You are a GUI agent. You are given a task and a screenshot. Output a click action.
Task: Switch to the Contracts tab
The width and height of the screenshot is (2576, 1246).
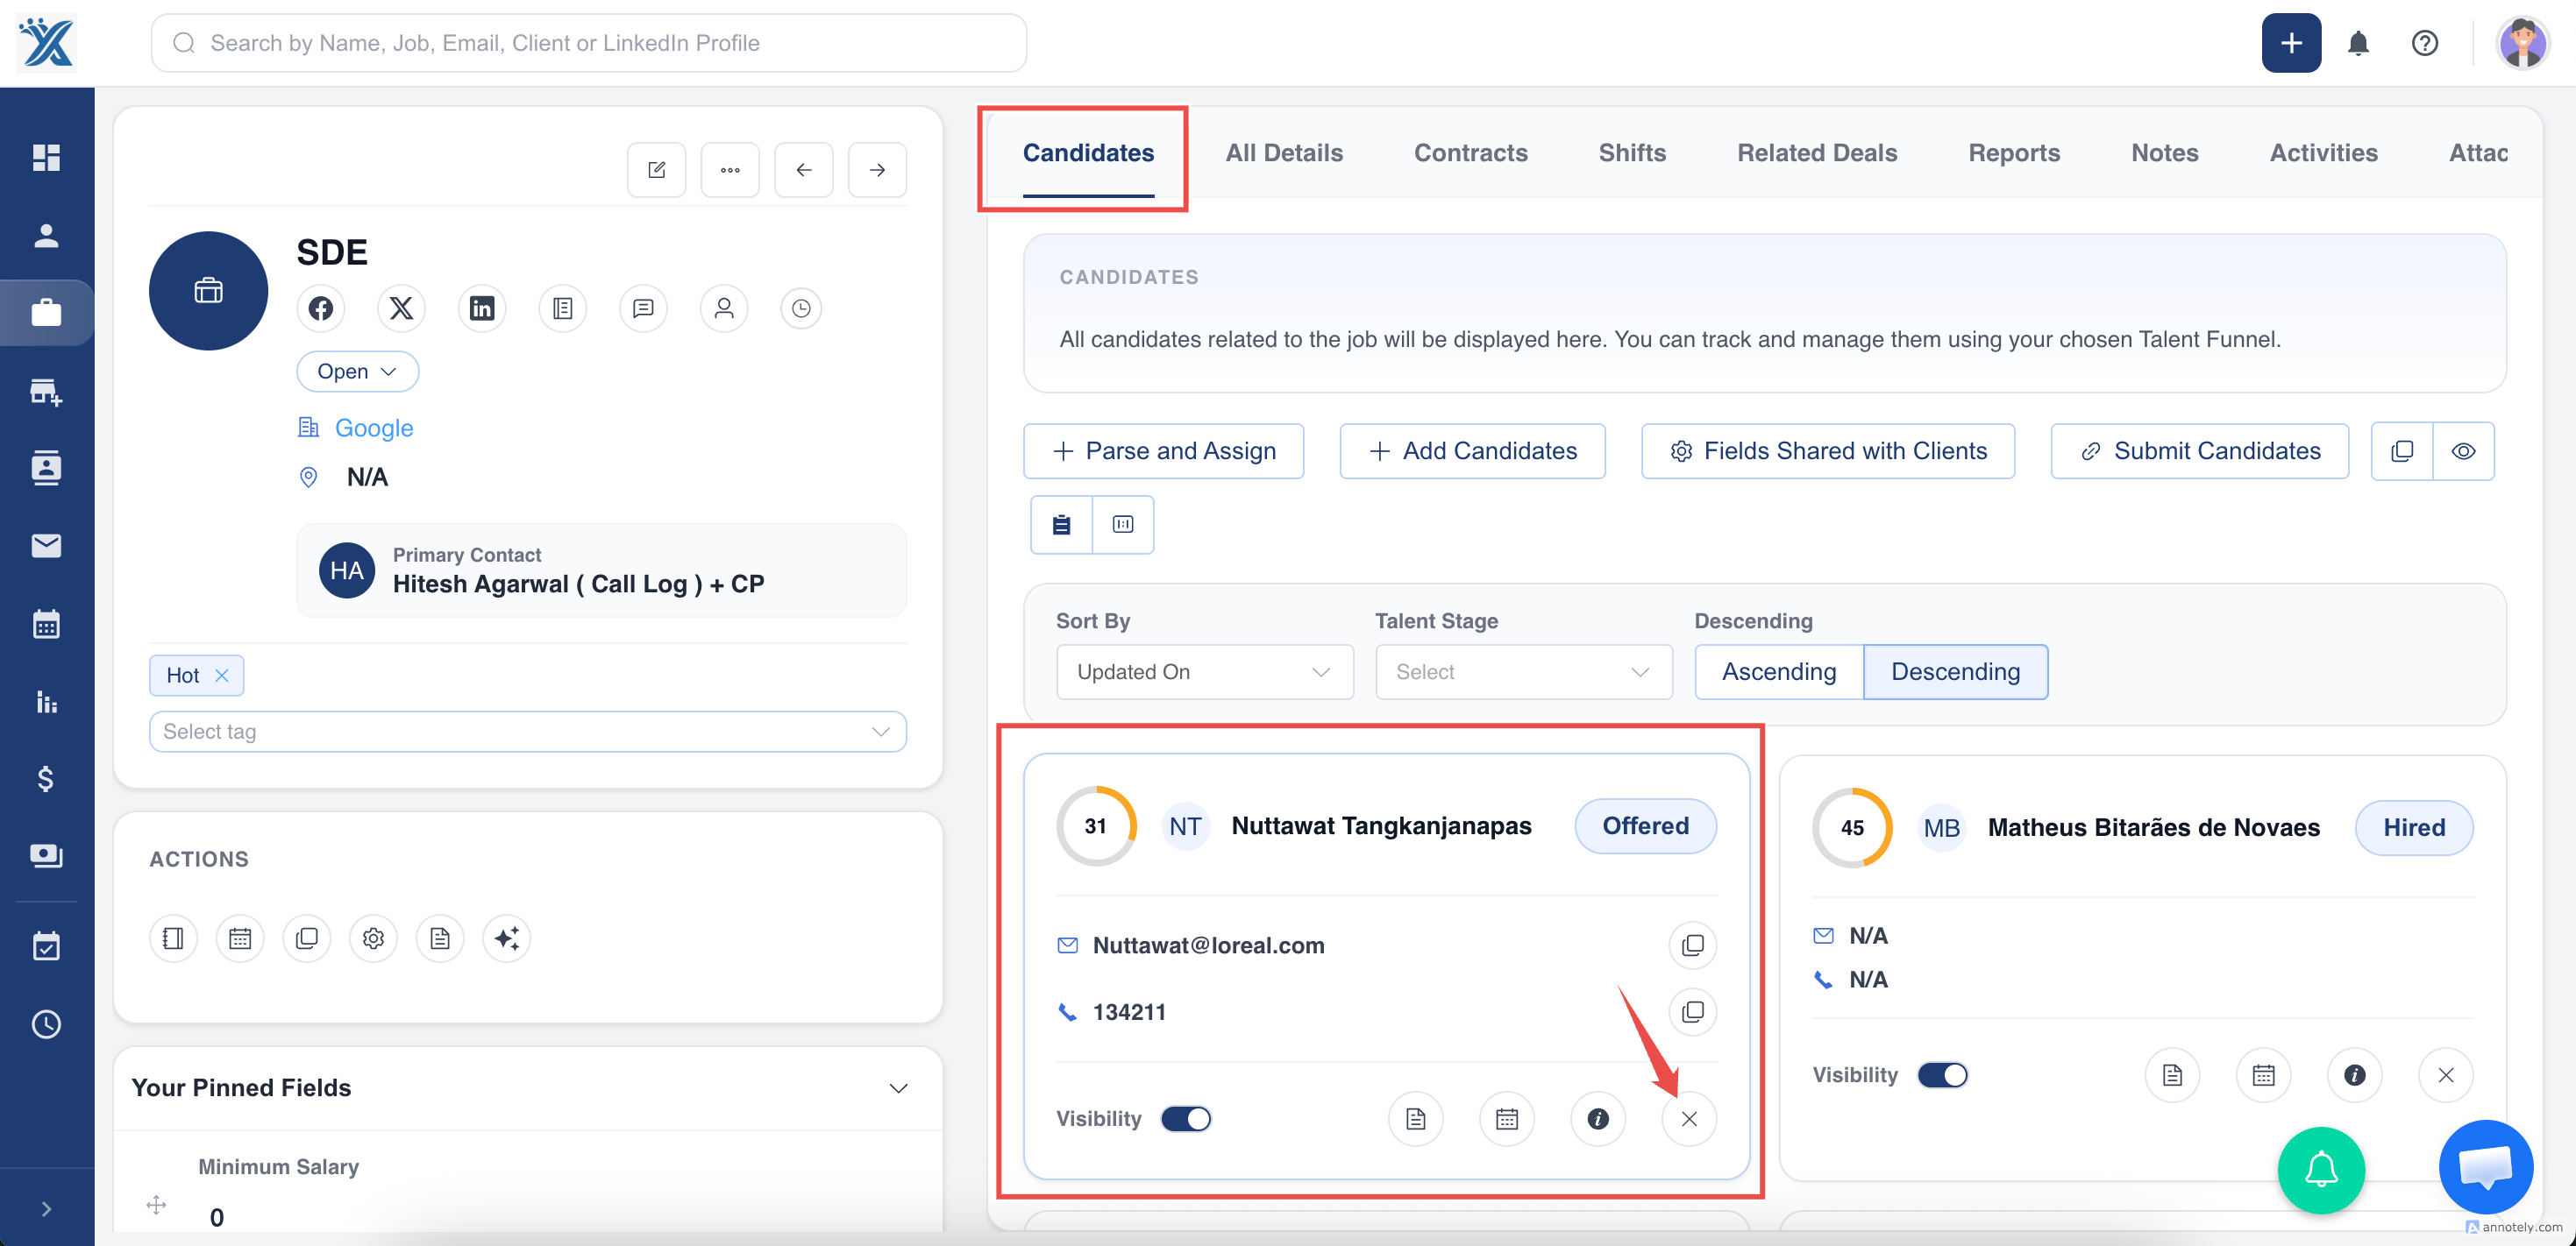pos(1470,152)
